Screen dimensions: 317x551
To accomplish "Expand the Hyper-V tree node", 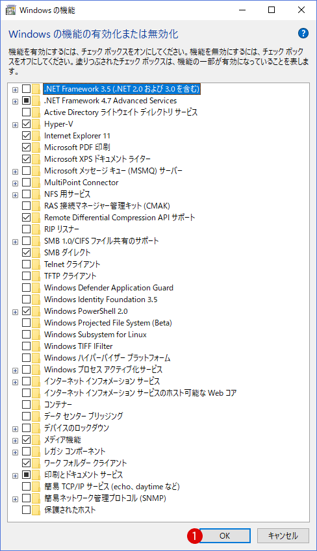I will point(15,125).
